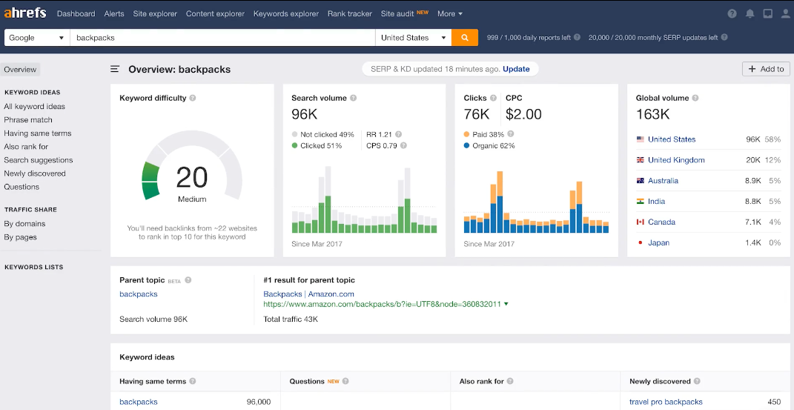Open the United States country dropdown
Viewport: 794px width, 410px height.
point(414,38)
